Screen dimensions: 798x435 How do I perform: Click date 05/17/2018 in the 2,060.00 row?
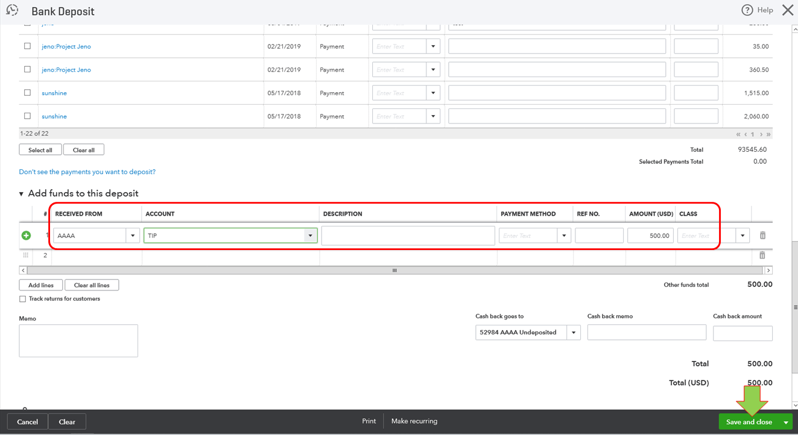click(283, 116)
